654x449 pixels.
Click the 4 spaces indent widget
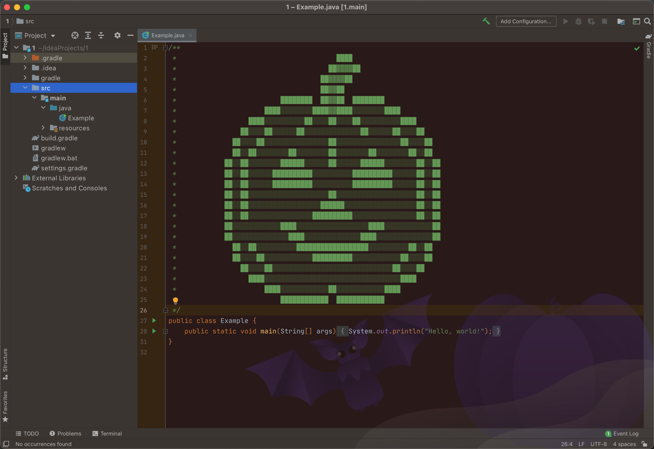point(624,444)
